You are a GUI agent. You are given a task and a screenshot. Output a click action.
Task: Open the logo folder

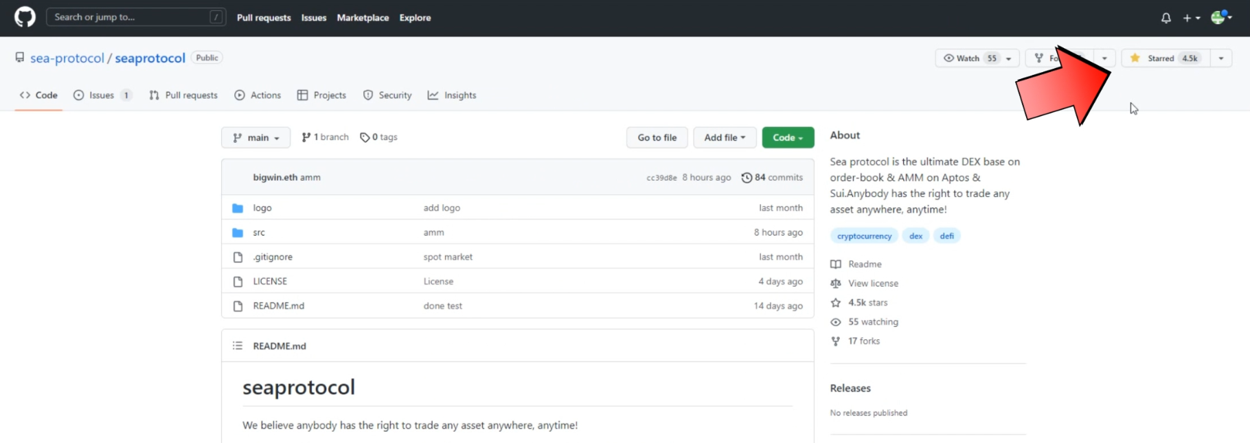pyautogui.click(x=262, y=208)
